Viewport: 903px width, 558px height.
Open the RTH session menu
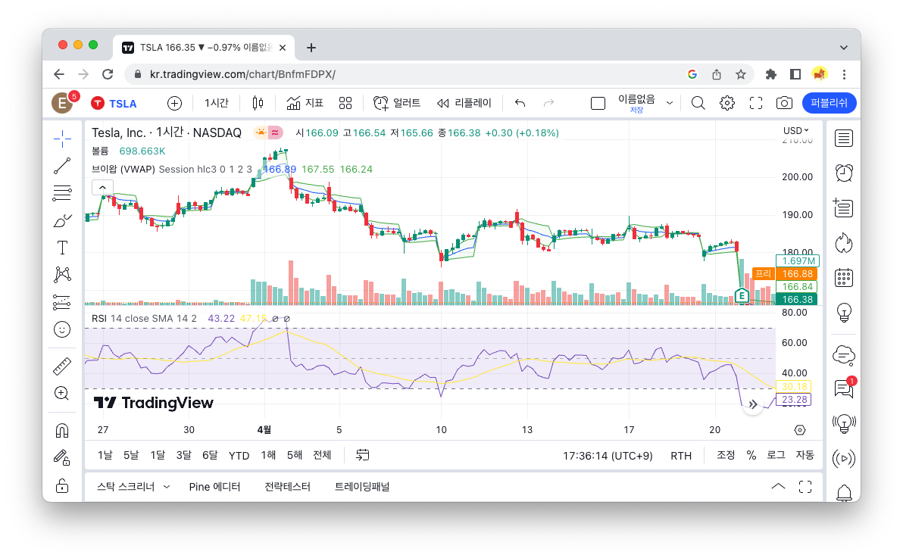[681, 456]
